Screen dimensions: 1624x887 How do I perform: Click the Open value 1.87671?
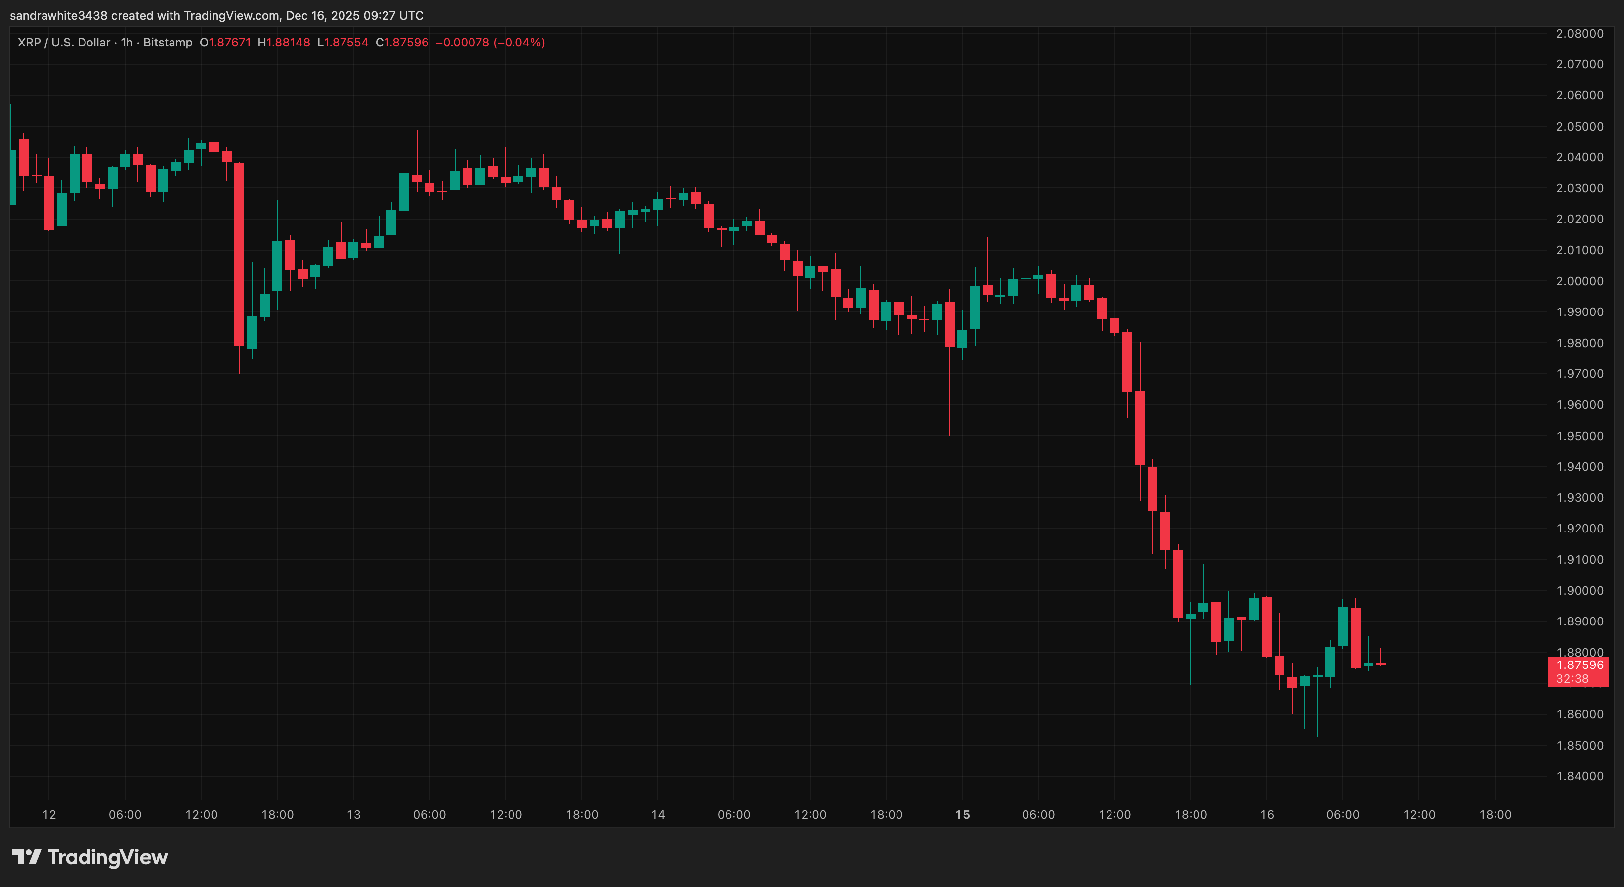point(229,42)
